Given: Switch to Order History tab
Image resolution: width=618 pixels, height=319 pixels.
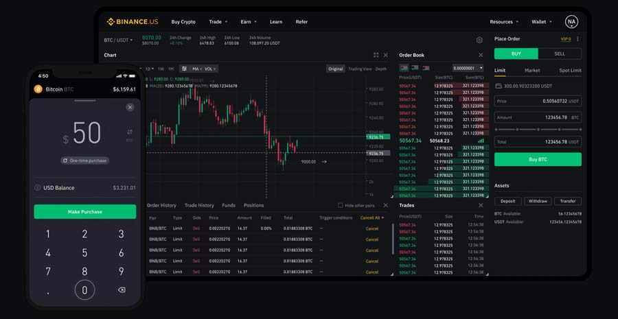Looking at the screenshot, I should point(161,205).
